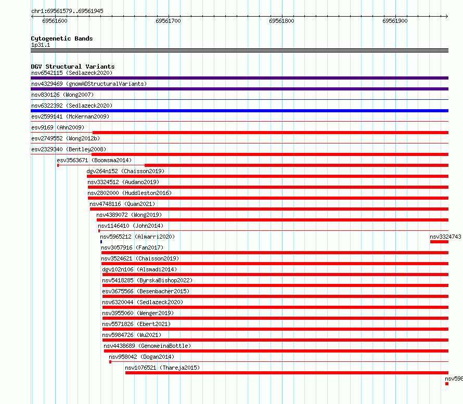Click nsv5965212 (Almarri2020) label

pos(137,237)
